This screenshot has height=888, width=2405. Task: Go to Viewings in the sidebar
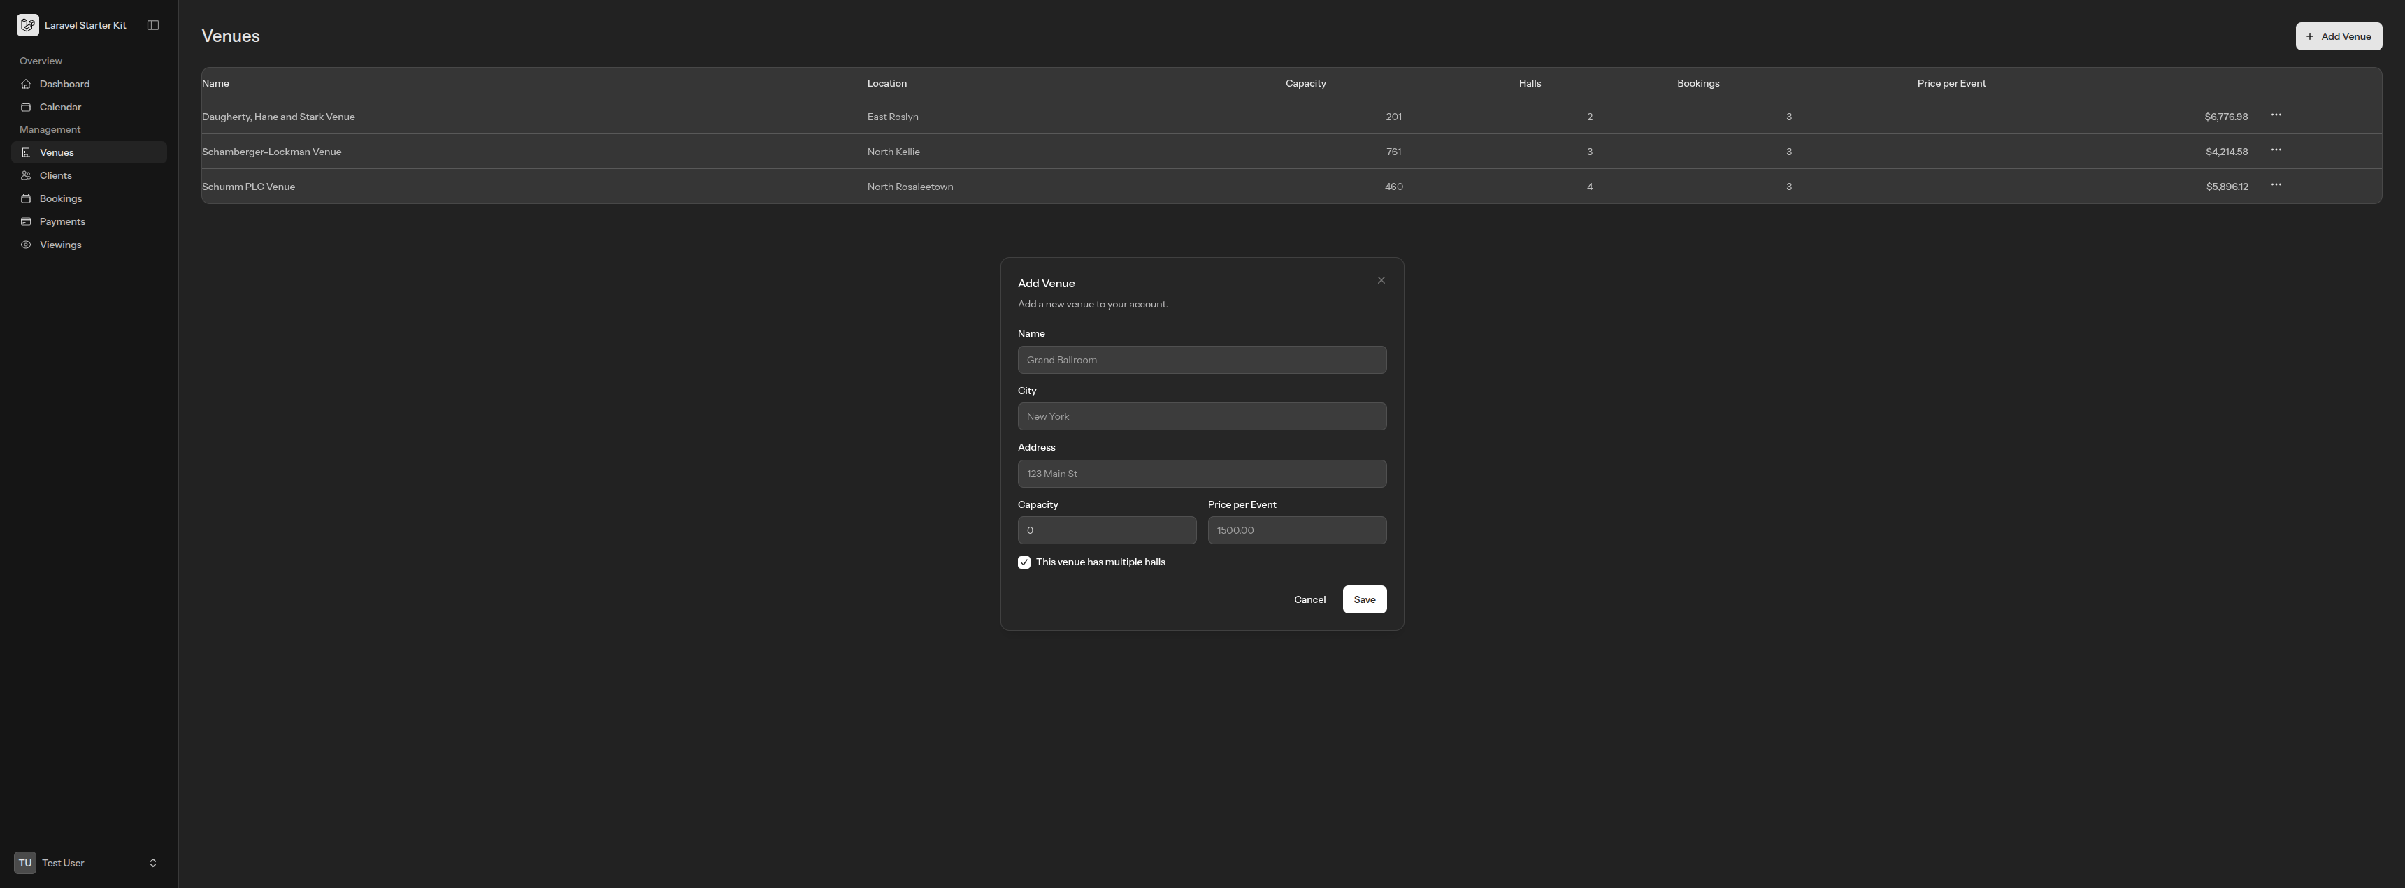tap(59, 245)
